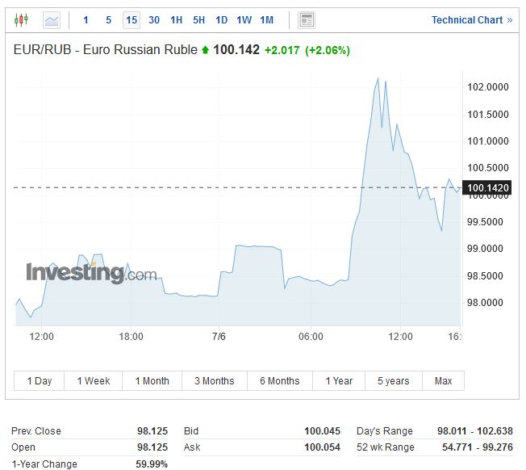Set the chart interval to 1 minute
The image size is (526, 470).
coord(86,19)
